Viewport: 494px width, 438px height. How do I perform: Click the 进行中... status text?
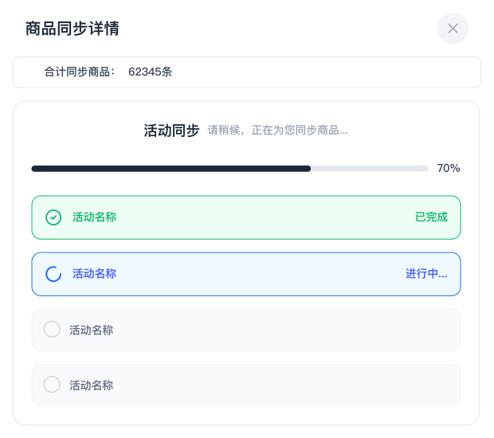tap(426, 274)
